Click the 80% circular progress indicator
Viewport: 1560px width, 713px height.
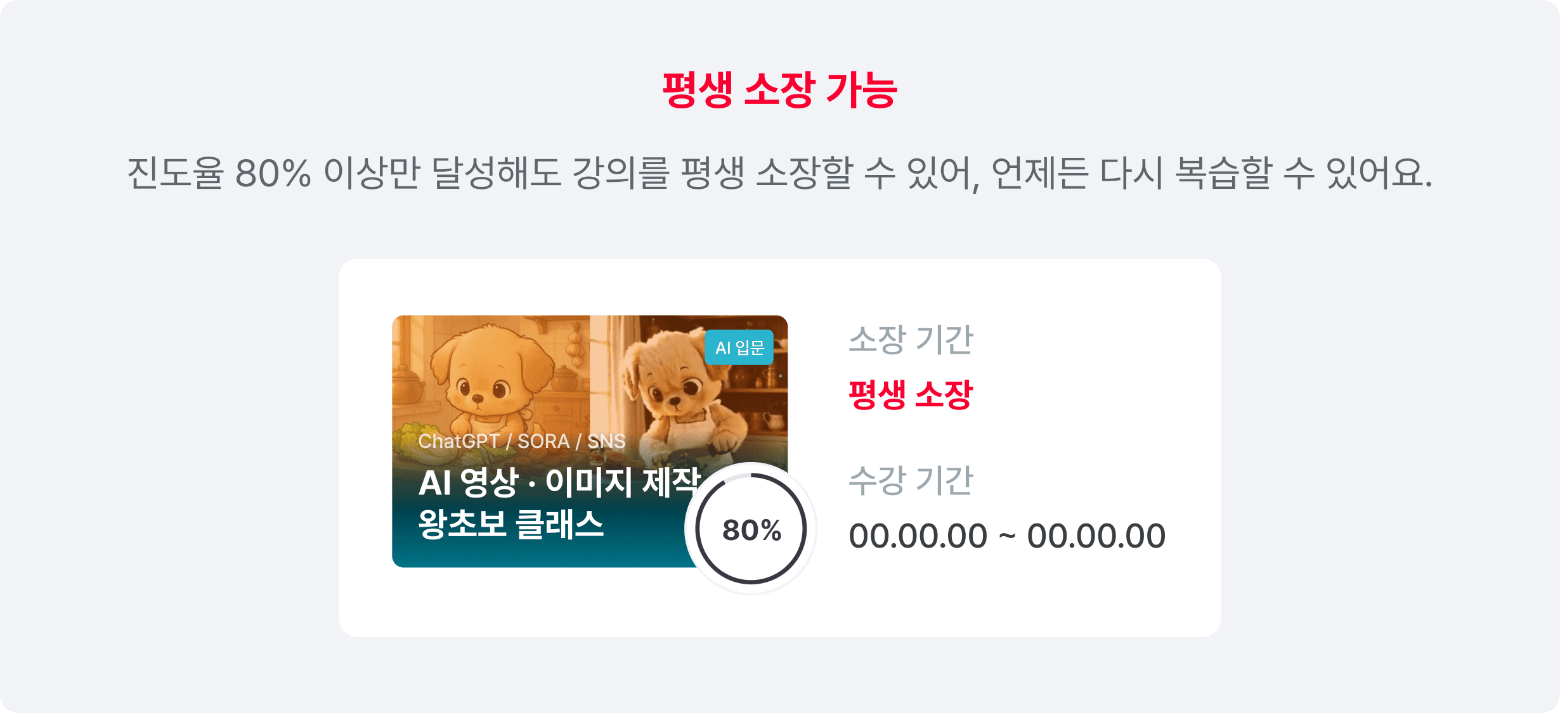751,529
